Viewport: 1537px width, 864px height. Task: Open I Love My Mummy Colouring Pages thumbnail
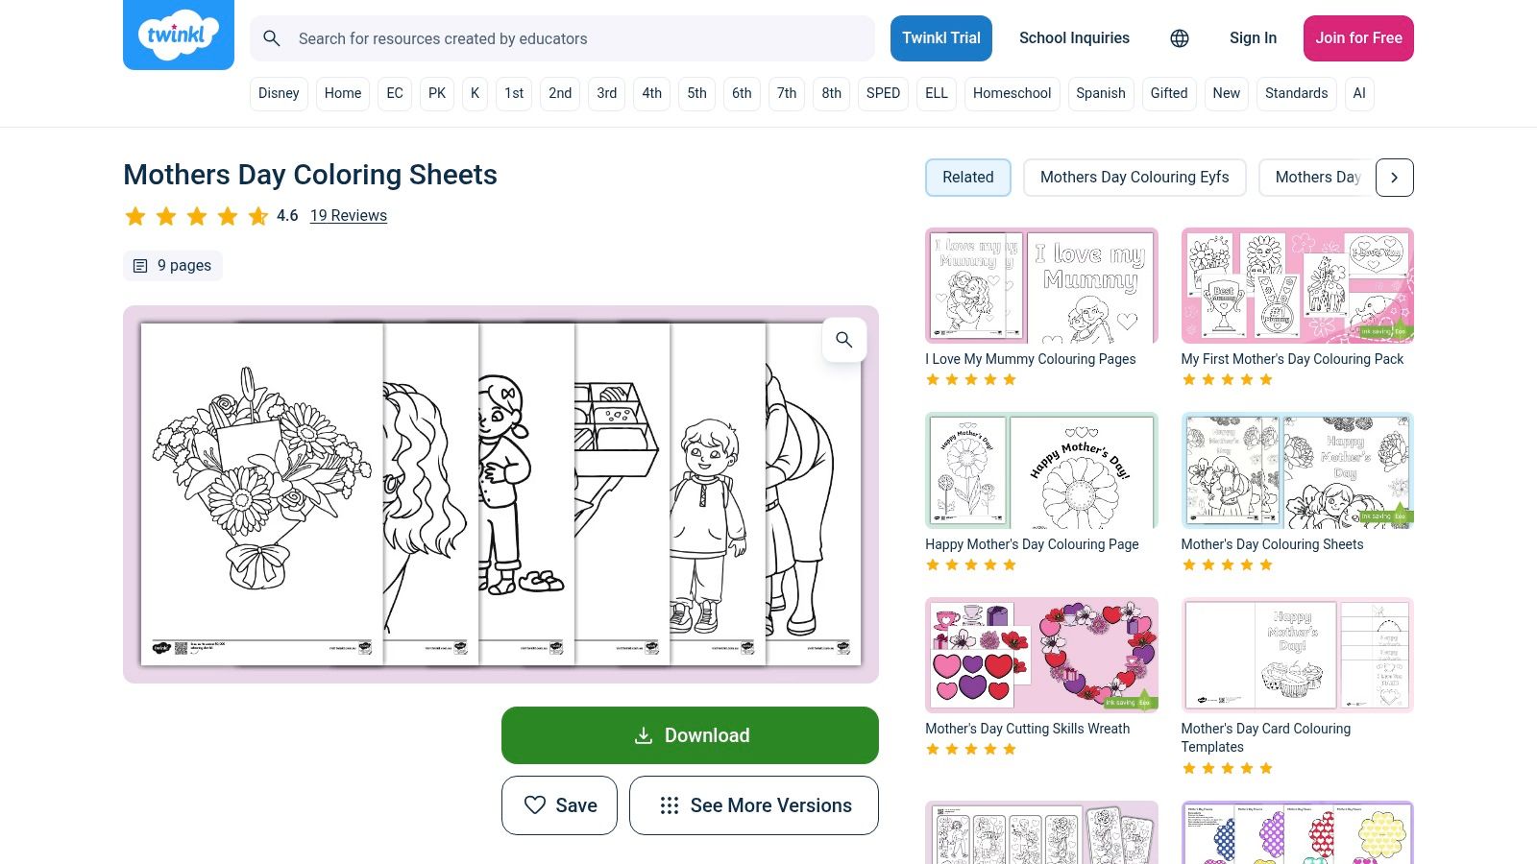[x=1041, y=286]
